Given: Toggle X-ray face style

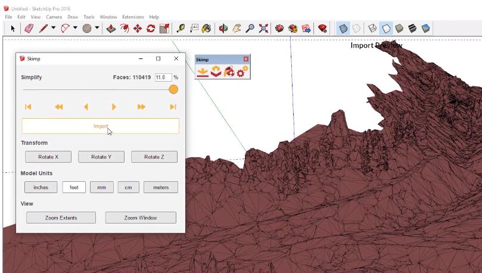Looking at the screenshot, I should coord(343,29).
